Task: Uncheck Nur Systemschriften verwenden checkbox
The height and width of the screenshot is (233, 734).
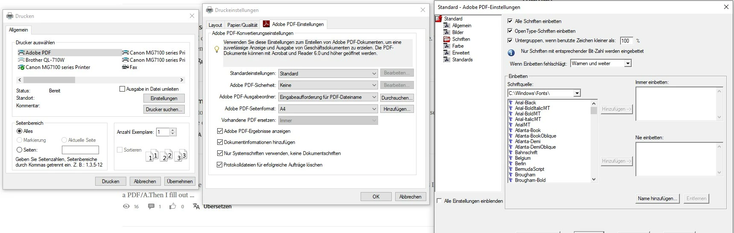Action: pos(220,153)
